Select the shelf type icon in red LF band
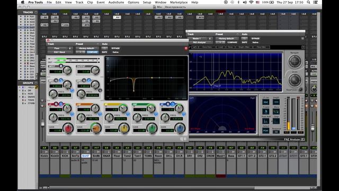This screenshot has height=191, width=339. click(x=61, y=104)
